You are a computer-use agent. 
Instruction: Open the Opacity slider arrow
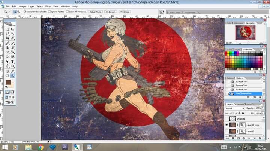263,108
